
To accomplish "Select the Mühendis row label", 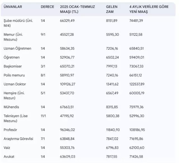I will [x=12, y=107].
